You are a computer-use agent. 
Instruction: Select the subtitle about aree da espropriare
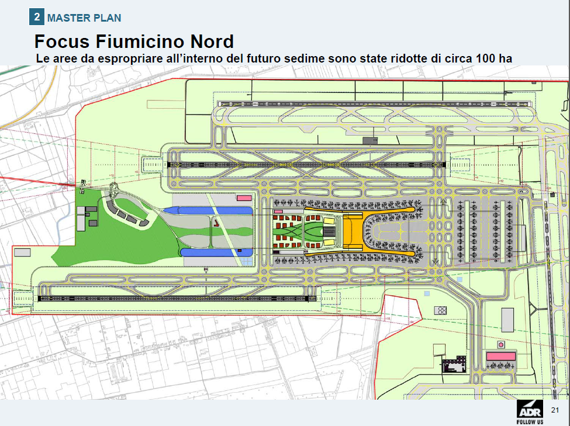[274, 58]
